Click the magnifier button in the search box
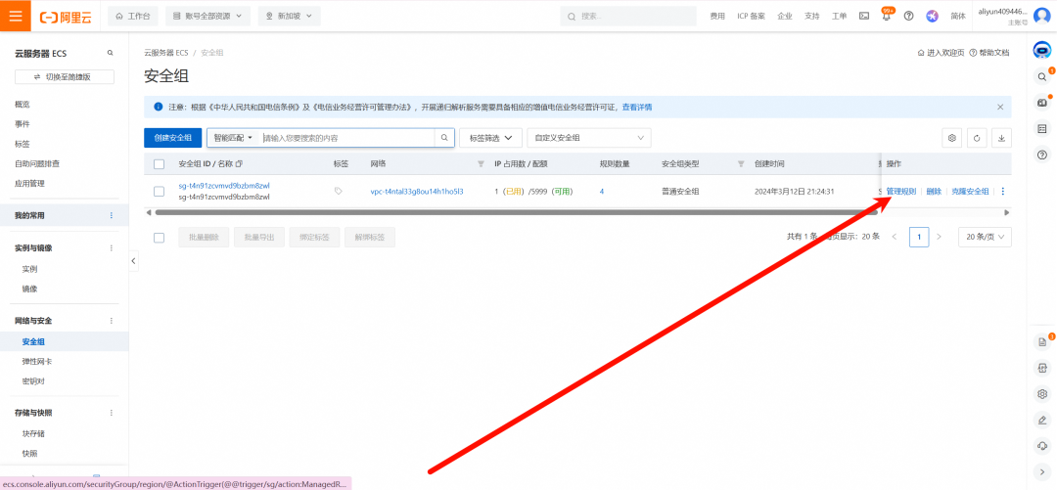Image resolution: width=1057 pixels, height=490 pixels. point(444,138)
